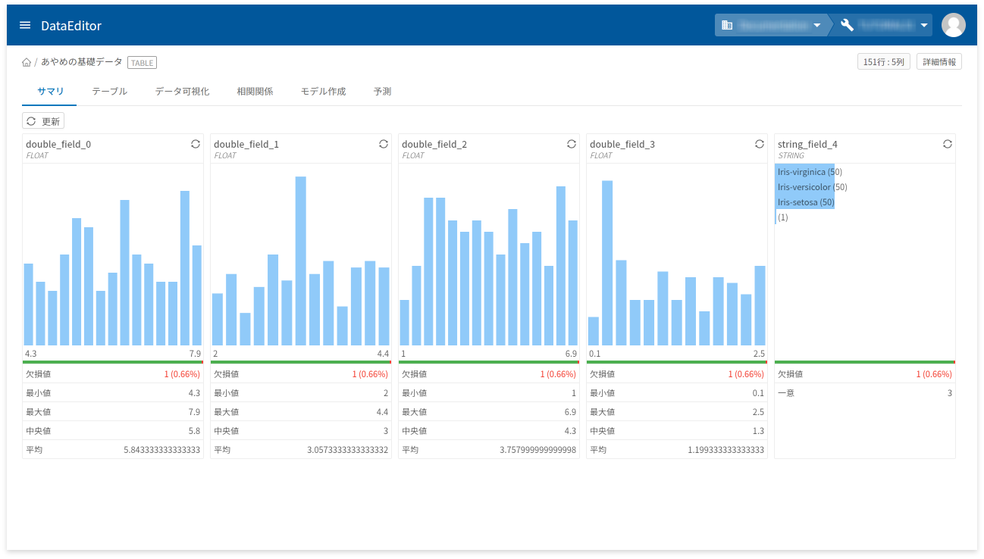Viewport: 984px width, 559px height.
Task: Click the blank value (1) entry
Action: coord(782,217)
